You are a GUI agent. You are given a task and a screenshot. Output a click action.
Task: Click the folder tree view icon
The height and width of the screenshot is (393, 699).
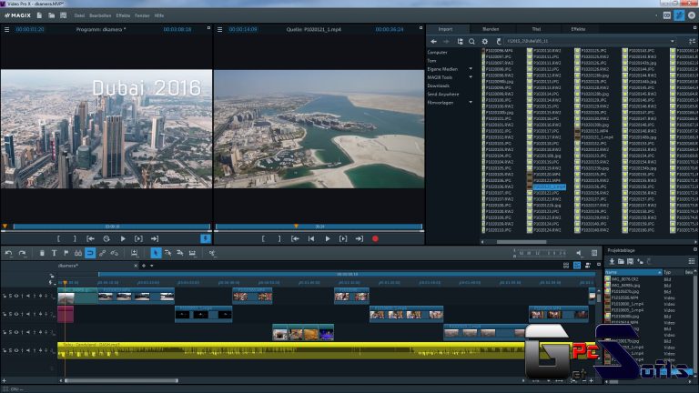[460, 42]
